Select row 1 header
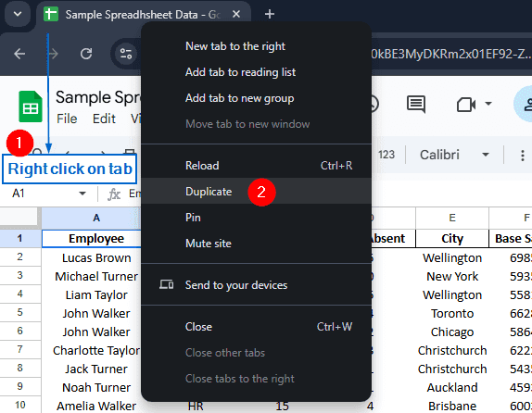Viewport: 532px width, 413px height. pos(20,238)
